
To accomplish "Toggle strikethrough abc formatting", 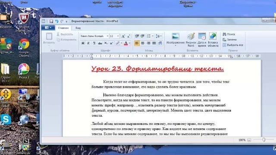I will pos(100,43).
